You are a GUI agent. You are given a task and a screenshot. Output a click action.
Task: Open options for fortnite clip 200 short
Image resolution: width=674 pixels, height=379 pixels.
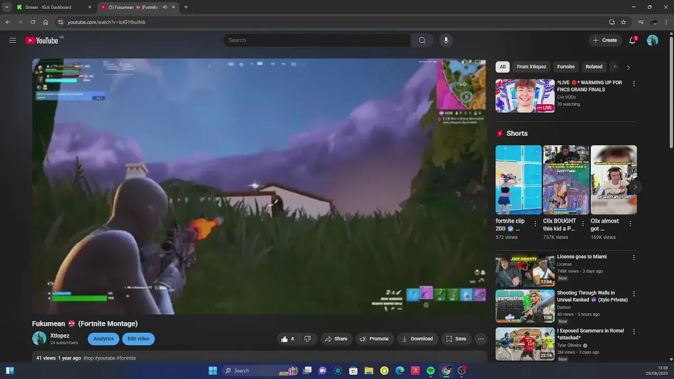click(536, 224)
